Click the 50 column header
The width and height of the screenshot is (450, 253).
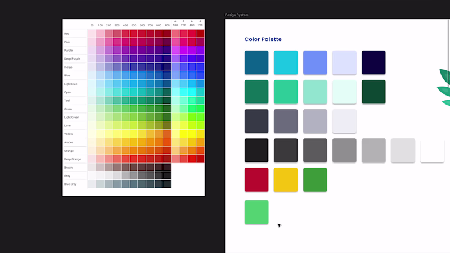[92, 25]
